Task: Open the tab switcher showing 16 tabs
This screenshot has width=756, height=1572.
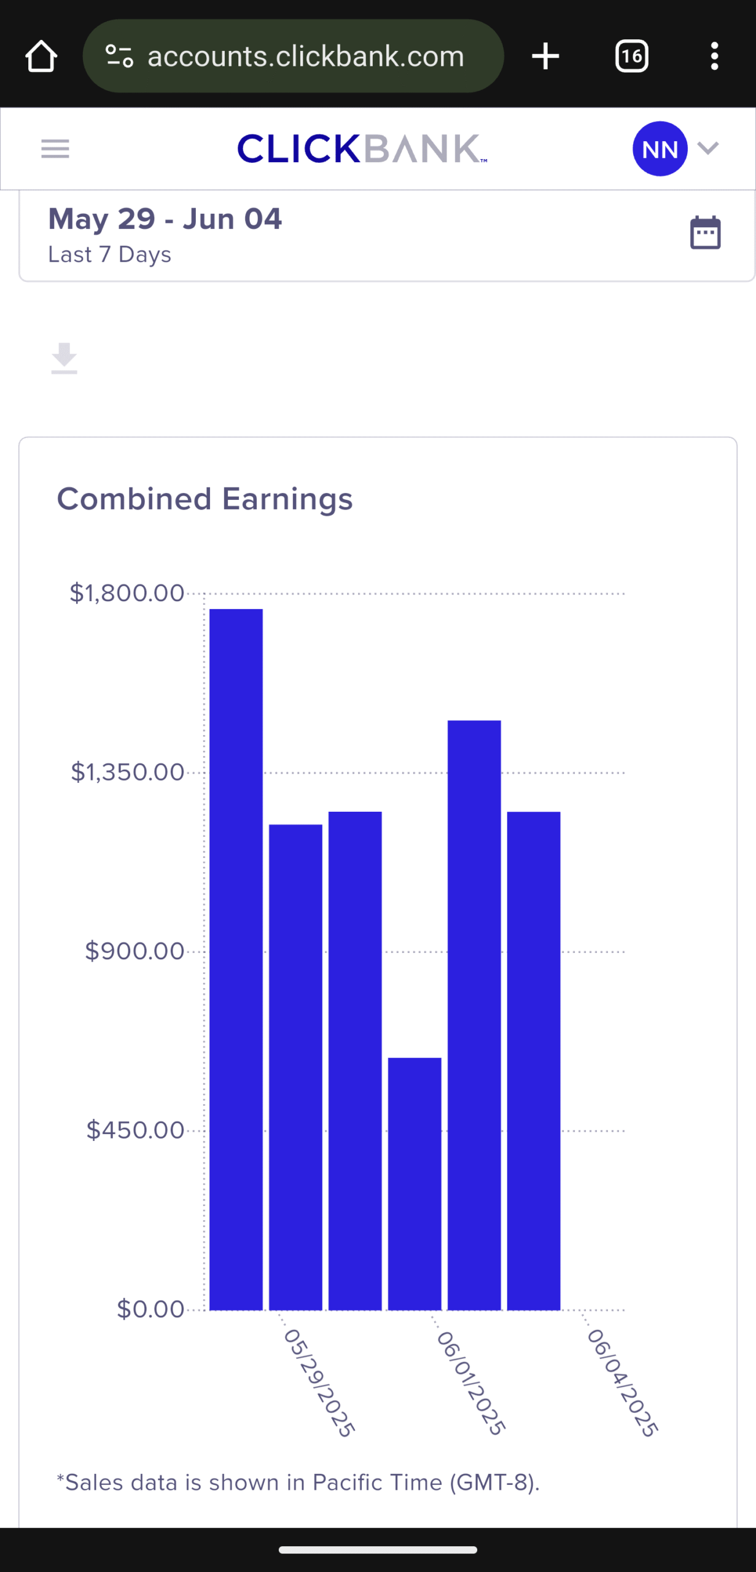Action: (631, 56)
